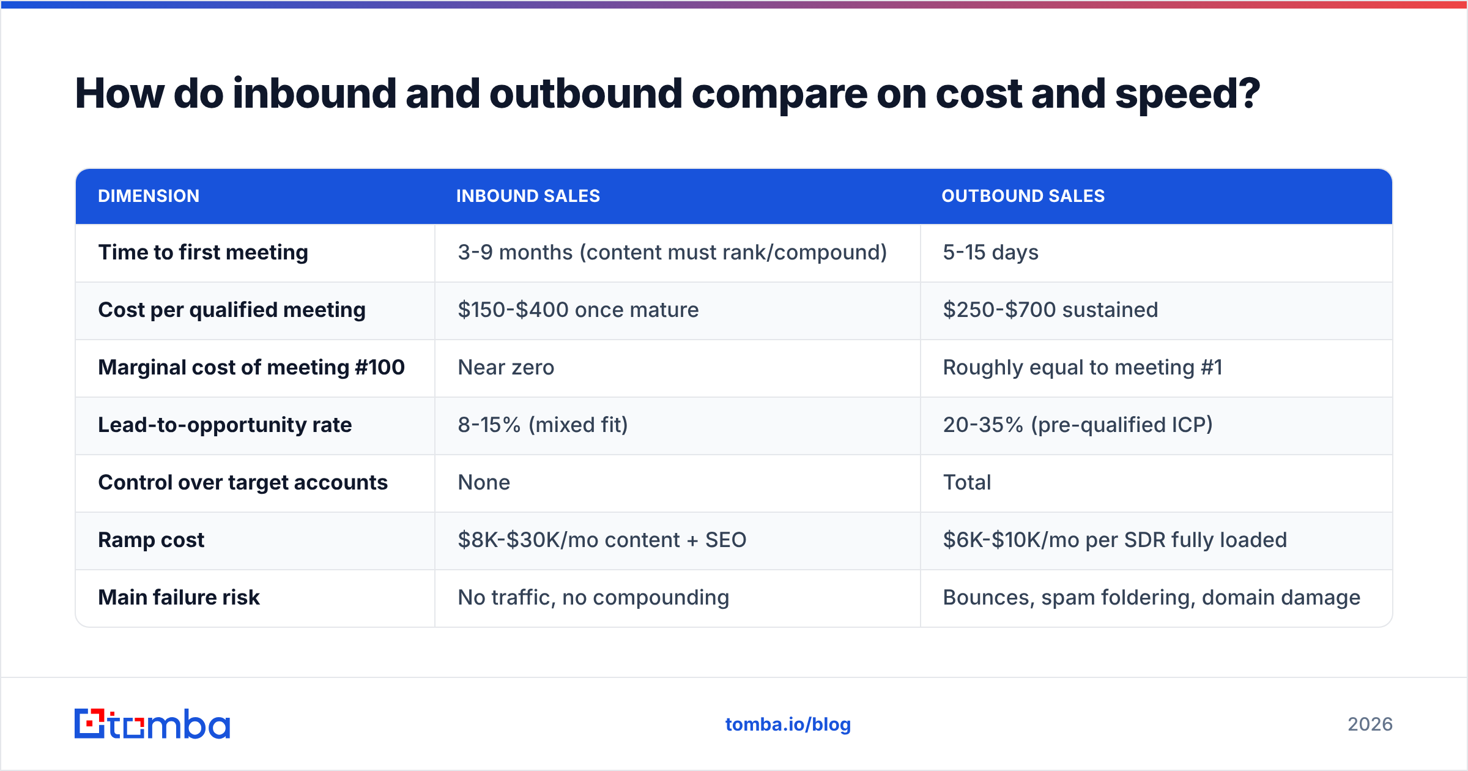Click 'Marginal cost of meeting #100' label
This screenshot has width=1468, height=771.
point(251,368)
